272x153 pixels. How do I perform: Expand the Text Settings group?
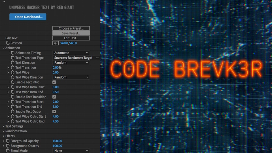(x=3, y=126)
